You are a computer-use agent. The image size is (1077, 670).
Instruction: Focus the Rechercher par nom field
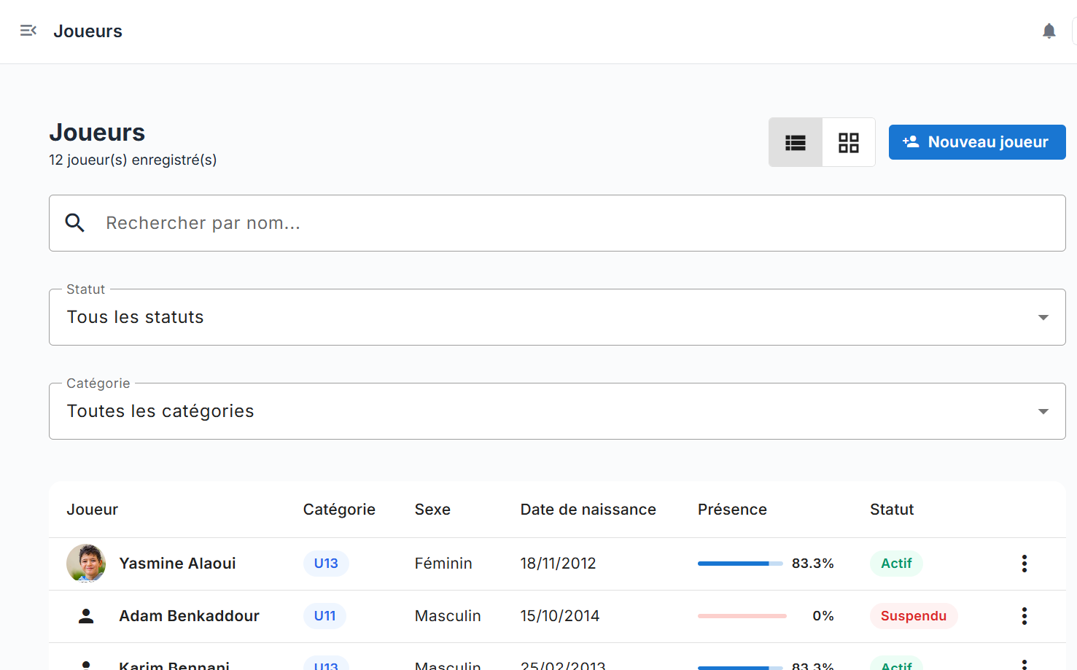point(569,223)
